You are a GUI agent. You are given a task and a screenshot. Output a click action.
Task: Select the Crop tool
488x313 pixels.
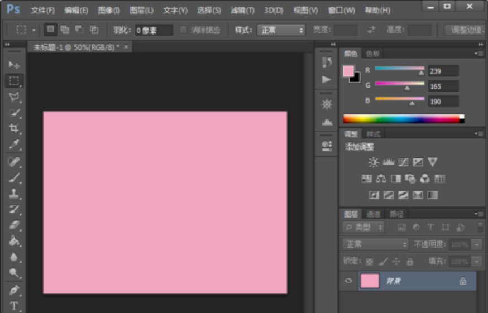coord(14,128)
